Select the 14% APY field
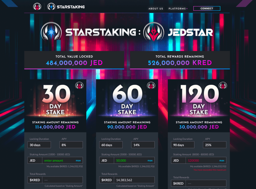Image resolution: width=256 pixels, height=189 pixels. 143,145
